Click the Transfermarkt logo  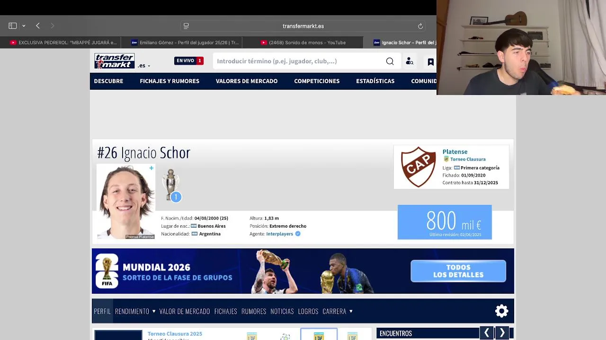(x=115, y=61)
